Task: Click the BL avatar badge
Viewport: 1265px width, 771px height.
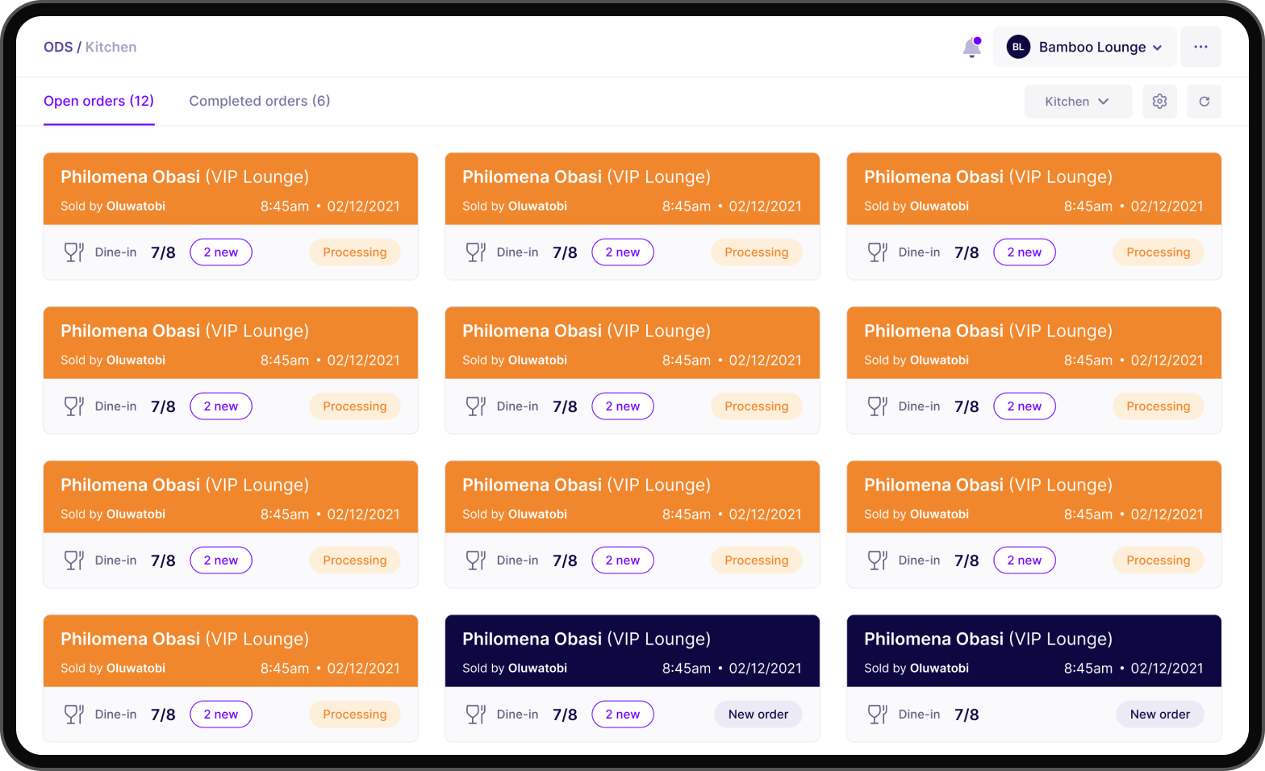Action: click(1018, 47)
